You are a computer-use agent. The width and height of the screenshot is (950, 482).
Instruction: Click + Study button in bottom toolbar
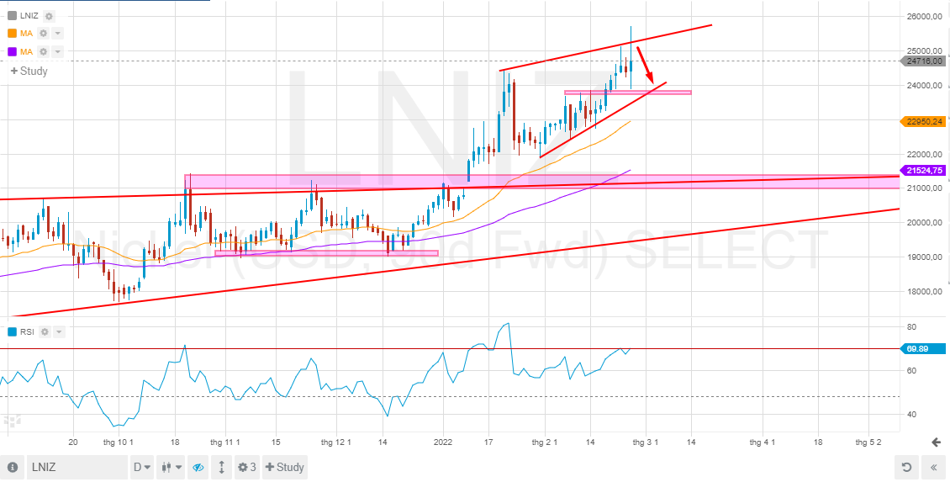click(284, 468)
